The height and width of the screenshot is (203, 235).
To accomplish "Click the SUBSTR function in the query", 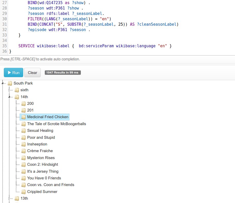I will pos(74,24).
